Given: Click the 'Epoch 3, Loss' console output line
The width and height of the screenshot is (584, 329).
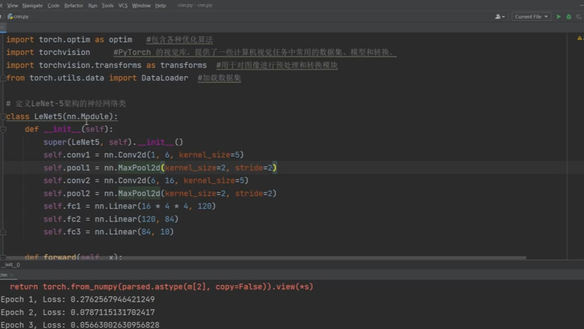Looking at the screenshot, I should click(x=79, y=325).
